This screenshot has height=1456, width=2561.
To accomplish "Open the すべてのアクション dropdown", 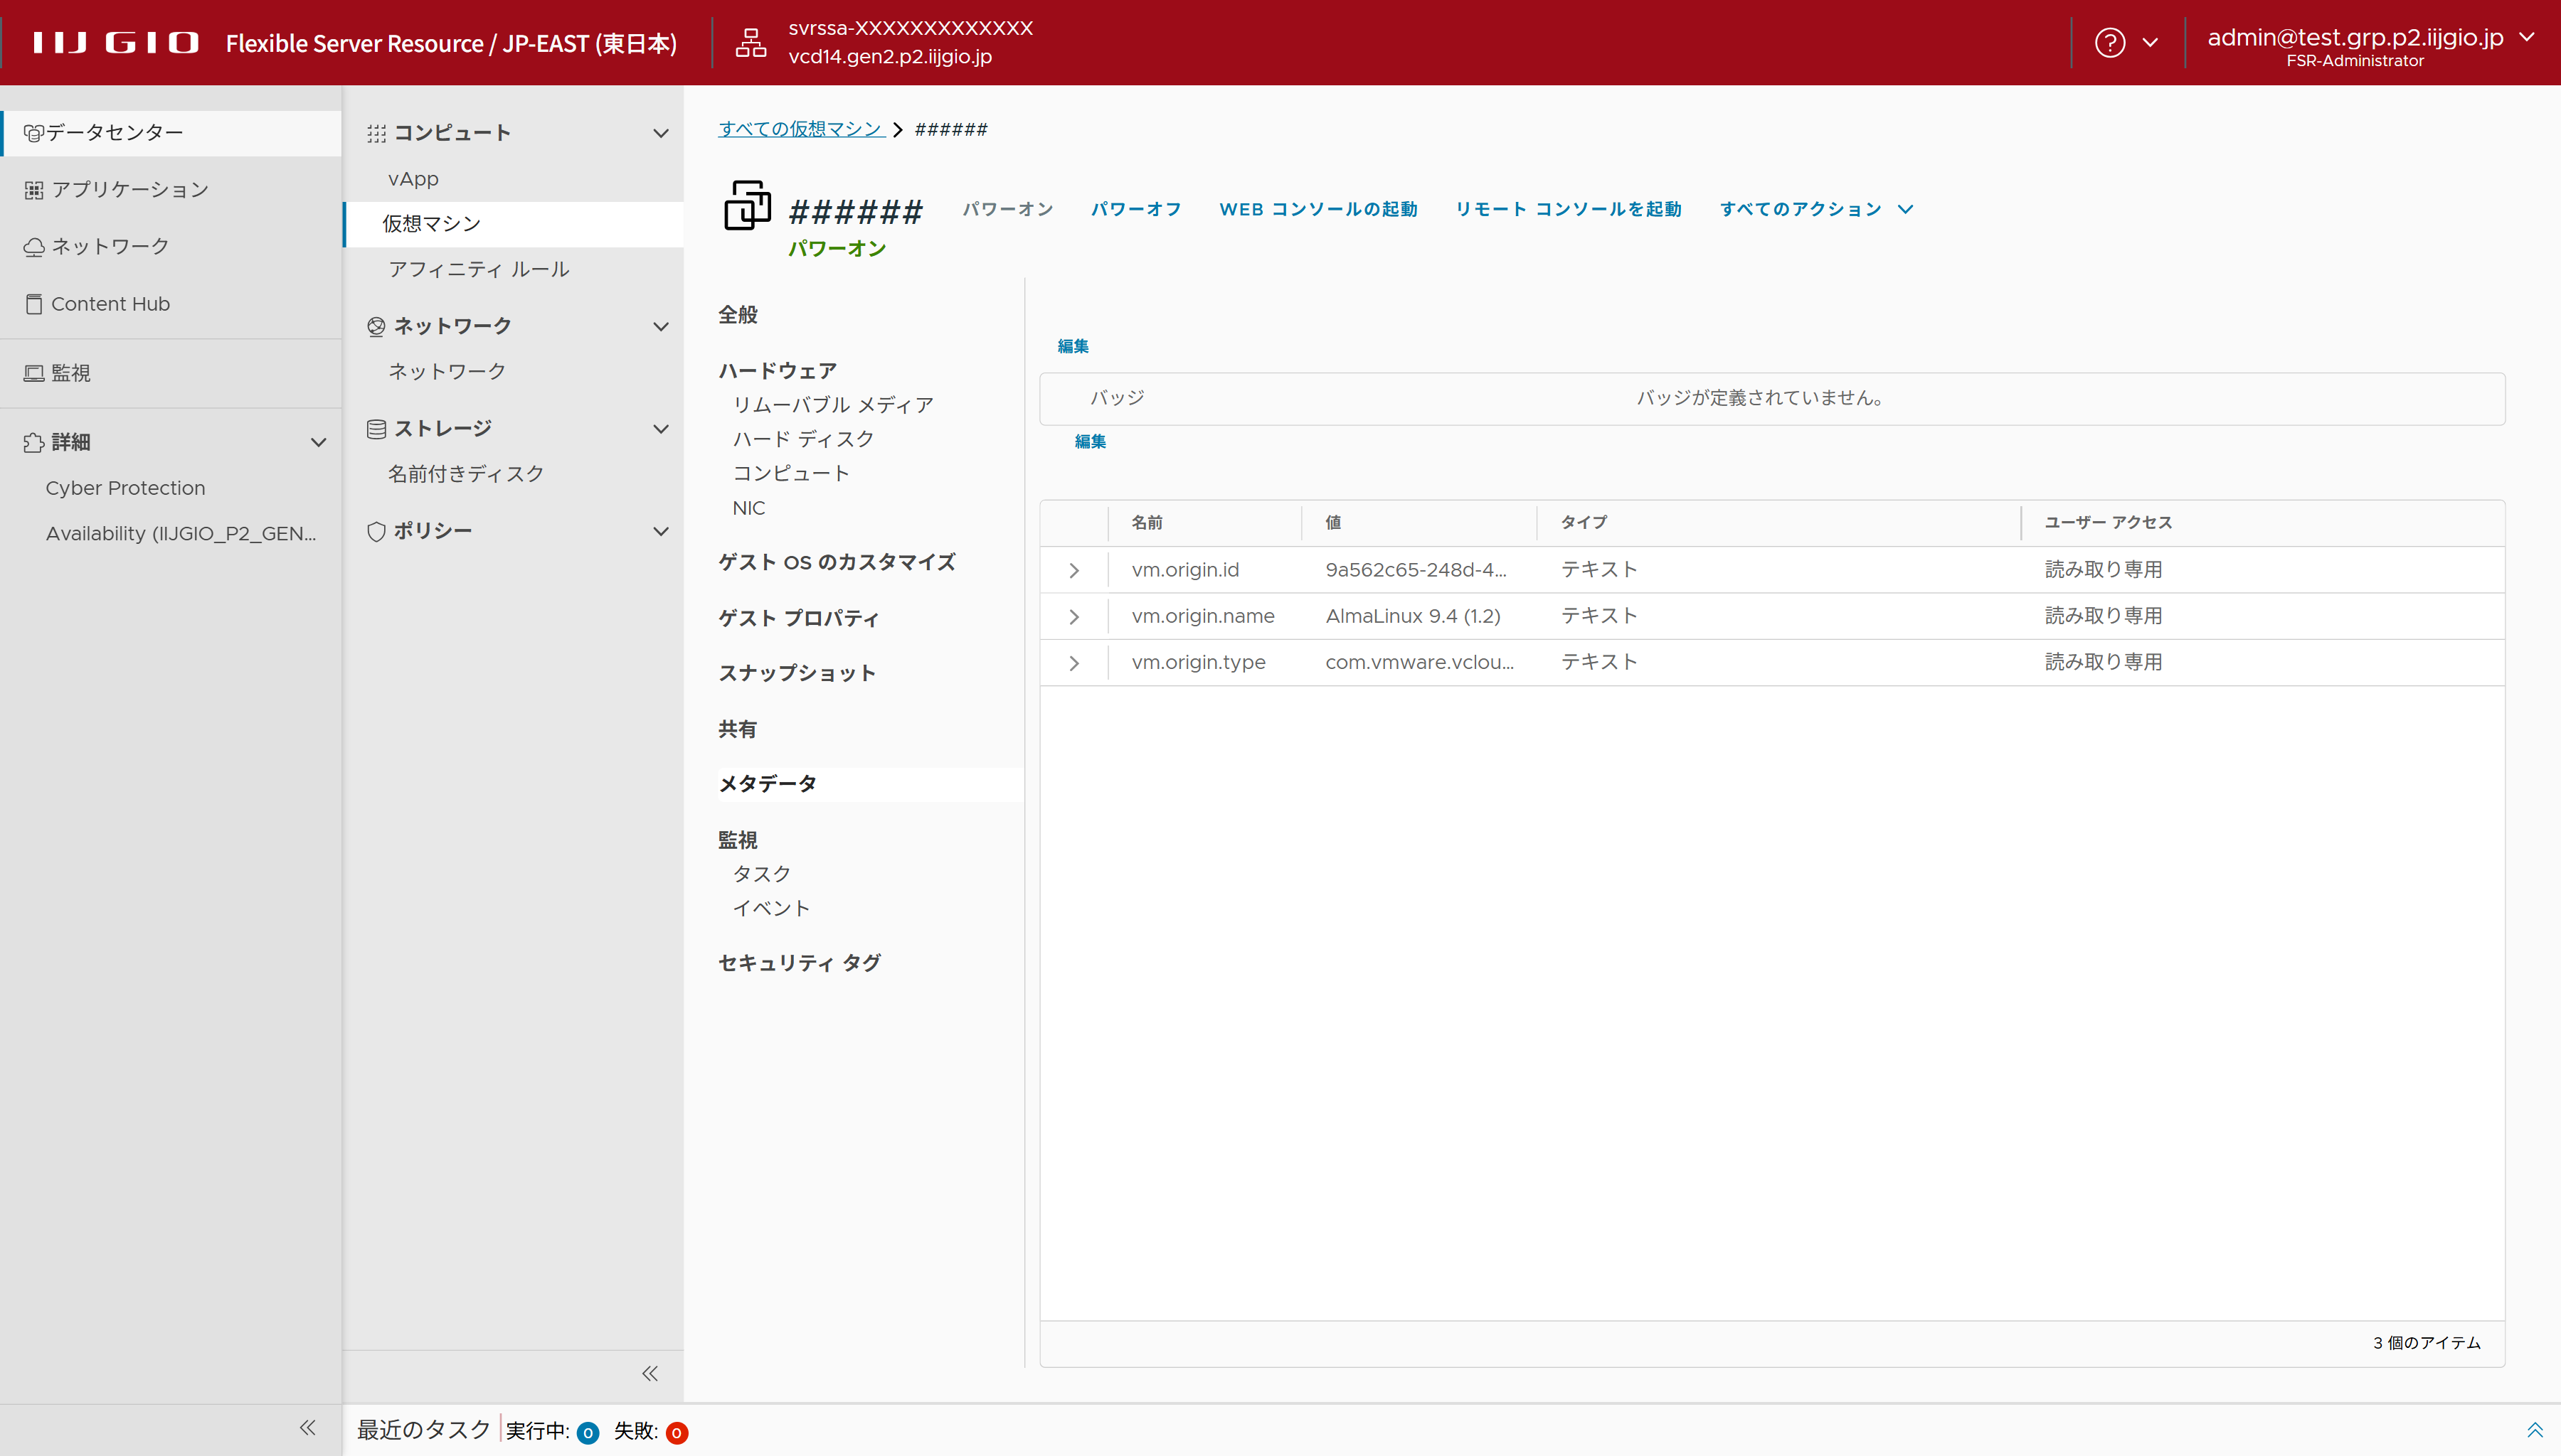I will tap(1815, 209).
